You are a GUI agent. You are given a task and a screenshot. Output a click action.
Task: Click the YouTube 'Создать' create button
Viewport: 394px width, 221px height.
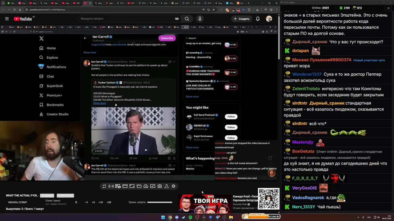pyautogui.click(x=242, y=19)
